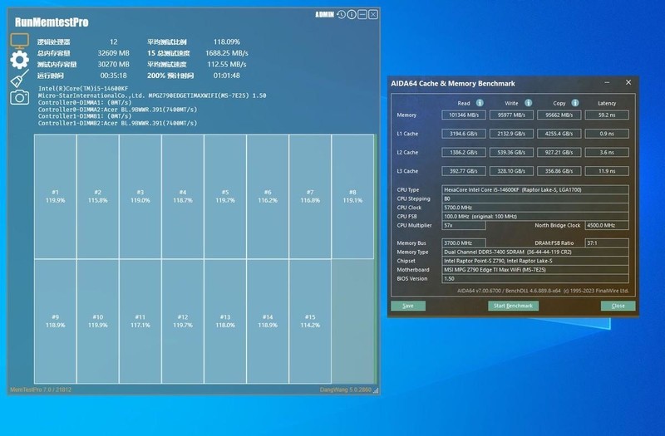Screen dimensions: 665x436
Task: Click the average coverage value 118.09%
Action: click(226, 42)
